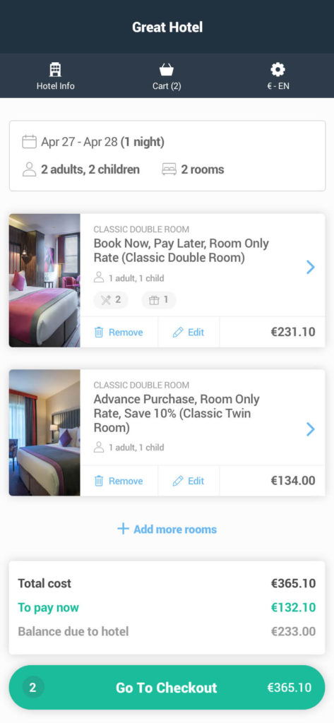Click the guests person icon beside 2 adults
Screen dimensions: 334x723
tap(29, 169)
